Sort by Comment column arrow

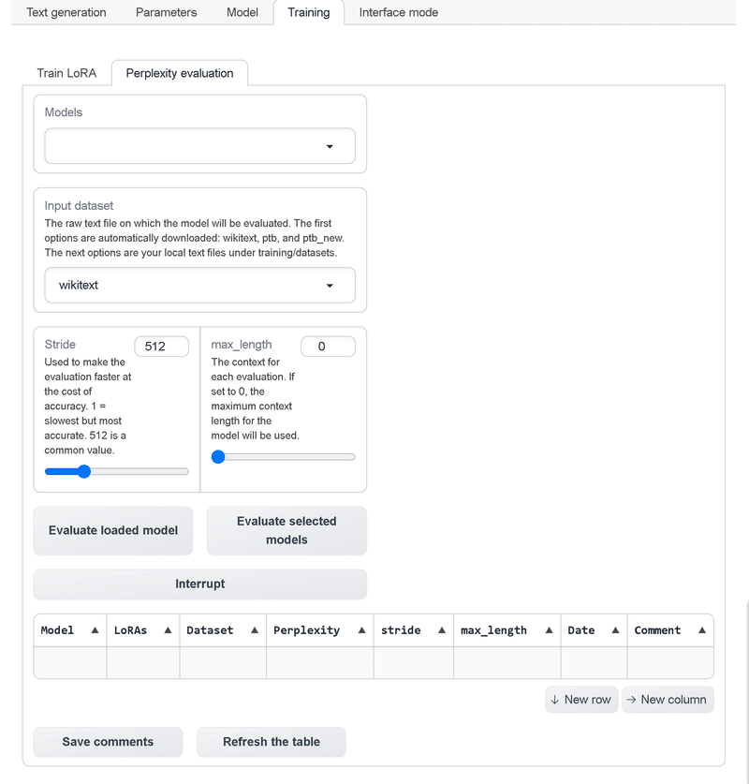pos(701,630)
